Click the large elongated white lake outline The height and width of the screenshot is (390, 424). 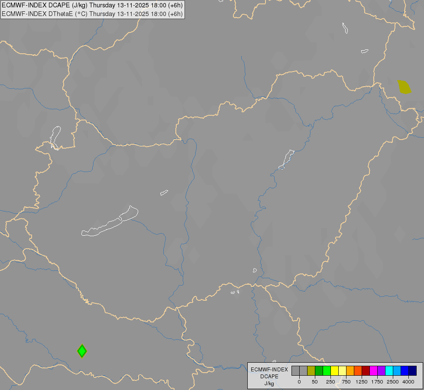click(x=110, y=221)
